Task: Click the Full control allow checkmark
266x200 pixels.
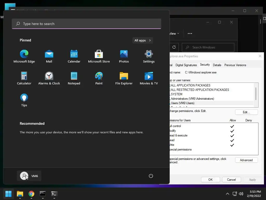Action: pos(232,126)
